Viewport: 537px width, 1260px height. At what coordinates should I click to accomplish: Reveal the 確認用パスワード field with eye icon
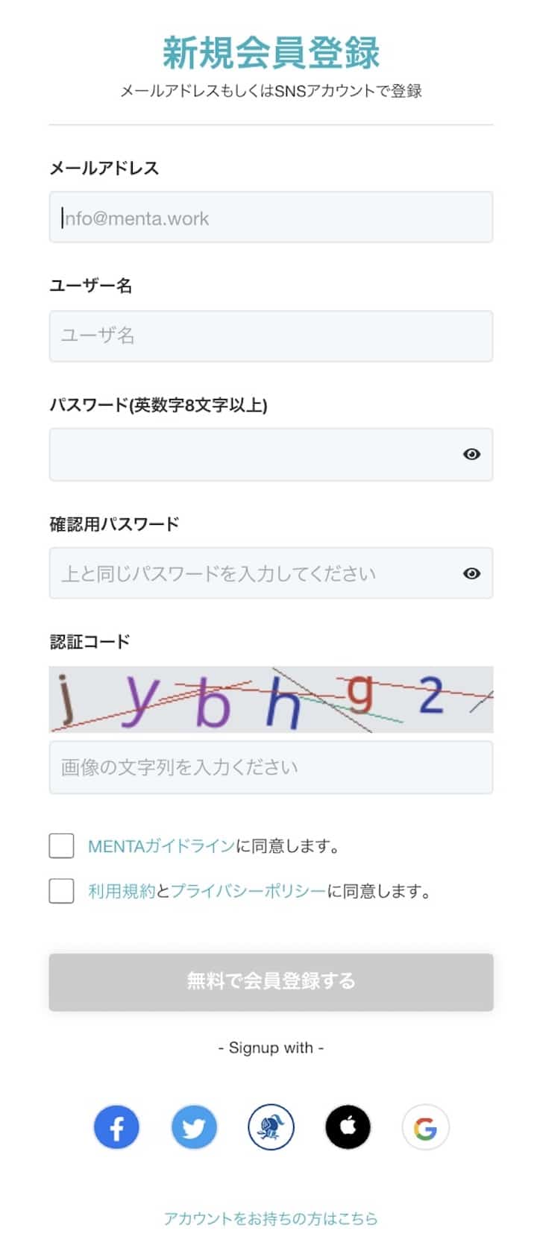click(x=471, y=573)
